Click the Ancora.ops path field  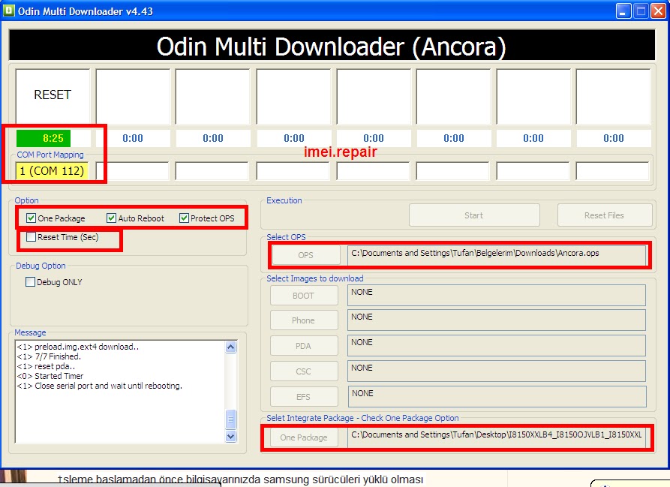pos(497,254)
